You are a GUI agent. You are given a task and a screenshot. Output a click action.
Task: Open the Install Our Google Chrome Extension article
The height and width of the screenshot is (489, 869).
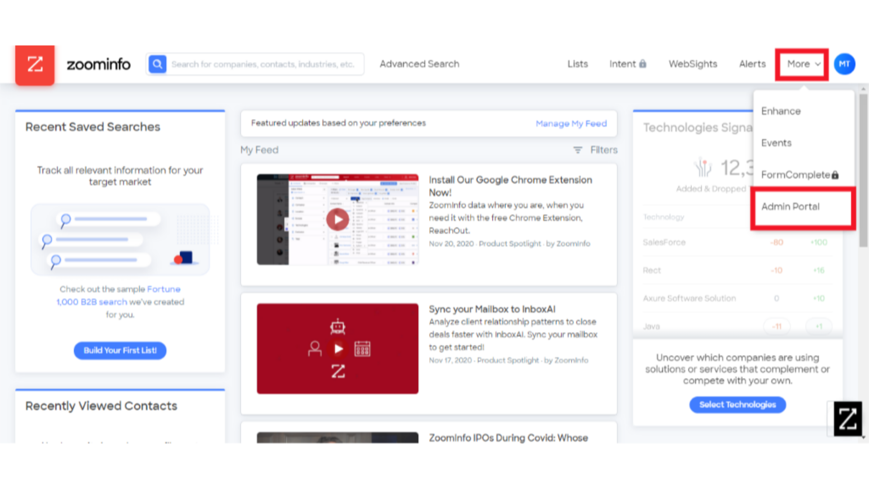(x=510, y=186)
